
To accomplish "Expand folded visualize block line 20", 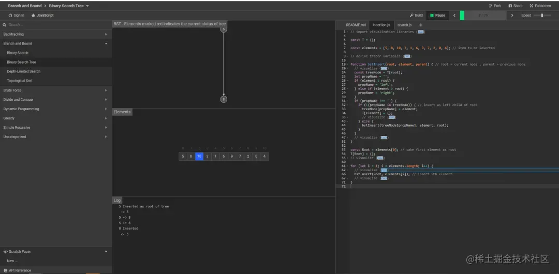I will pyautogui.click(x=384, y=68).
